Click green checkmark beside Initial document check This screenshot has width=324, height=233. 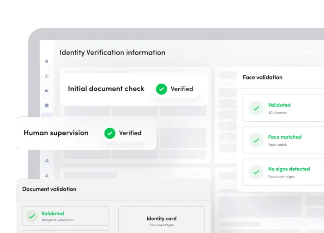[161, 89]
